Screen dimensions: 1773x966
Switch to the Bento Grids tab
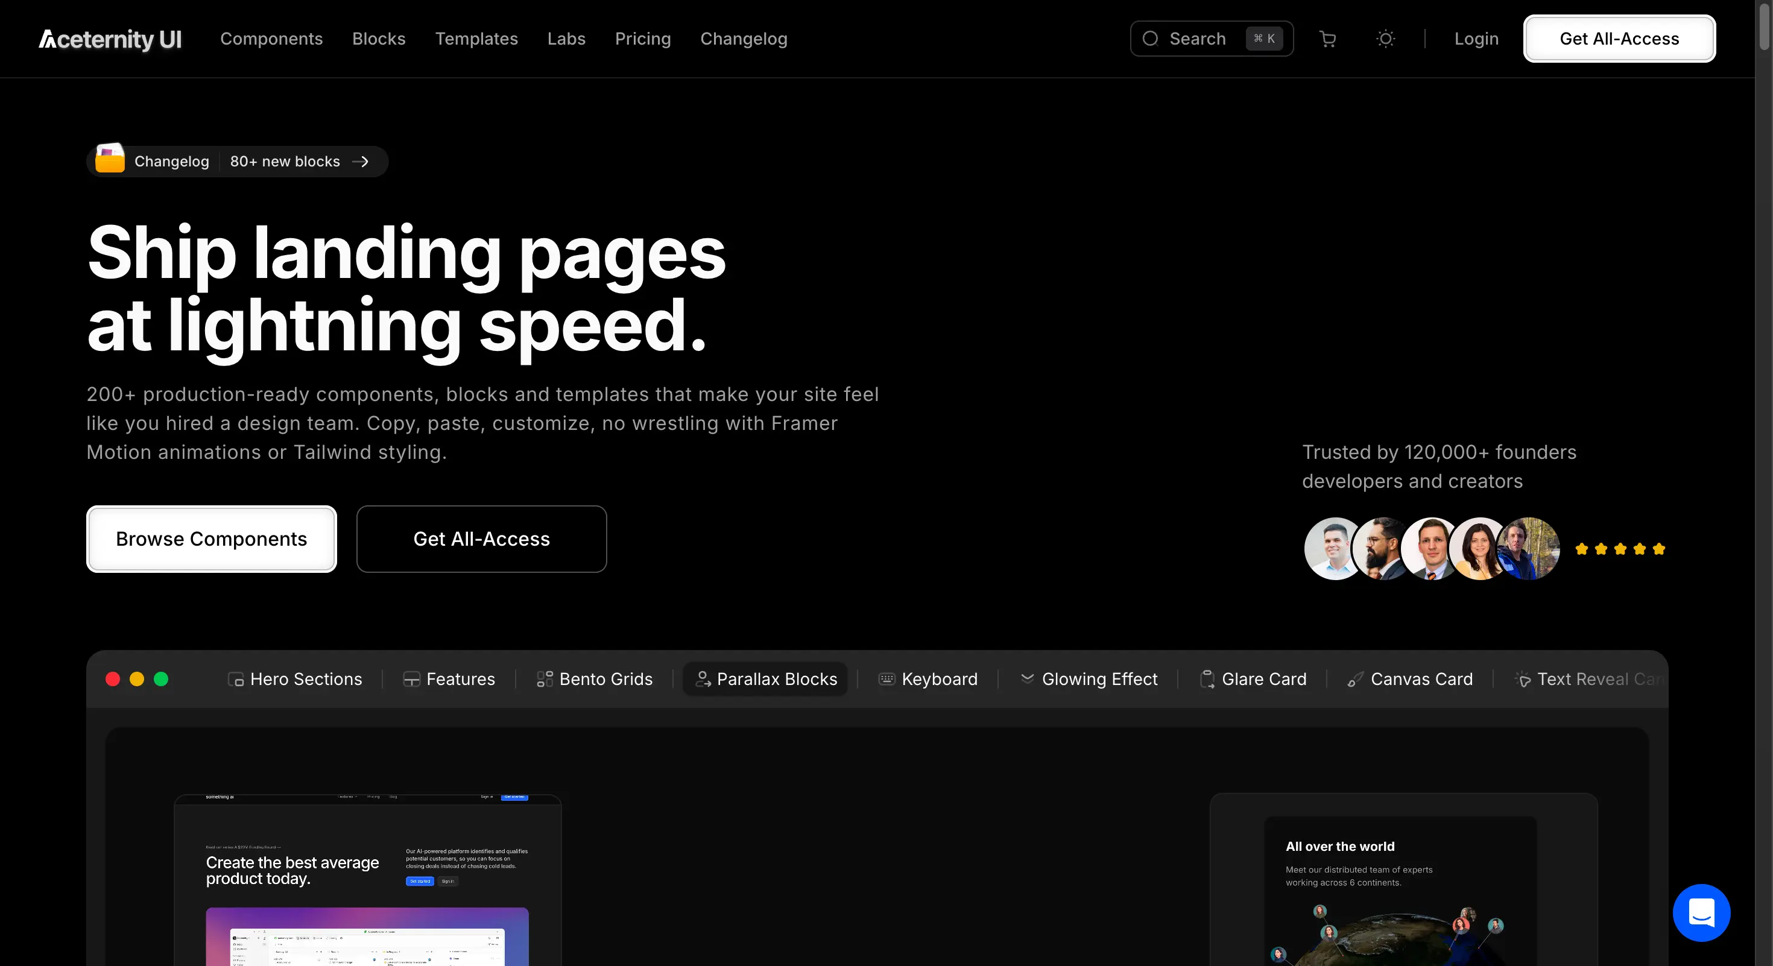tap(594, 680)
